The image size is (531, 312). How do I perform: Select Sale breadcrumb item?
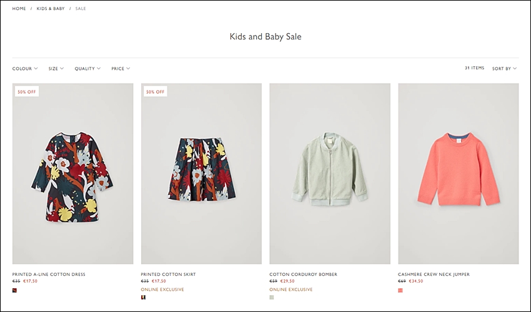[81, 9]
